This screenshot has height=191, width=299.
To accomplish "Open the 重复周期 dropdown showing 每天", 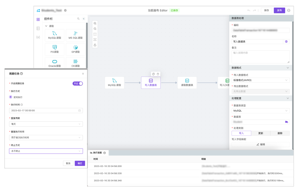I will [x=46, y=124].
